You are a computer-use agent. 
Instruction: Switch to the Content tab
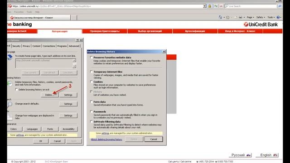coord(36,46)
